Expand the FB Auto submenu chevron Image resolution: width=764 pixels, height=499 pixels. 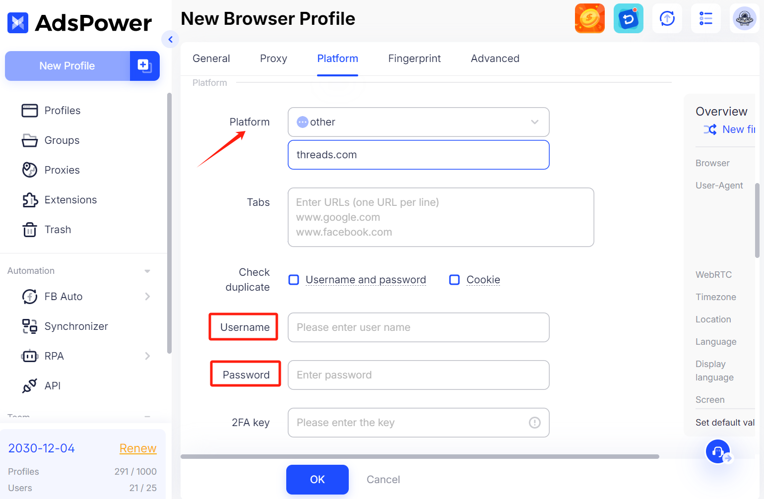[x=147, y=296]
